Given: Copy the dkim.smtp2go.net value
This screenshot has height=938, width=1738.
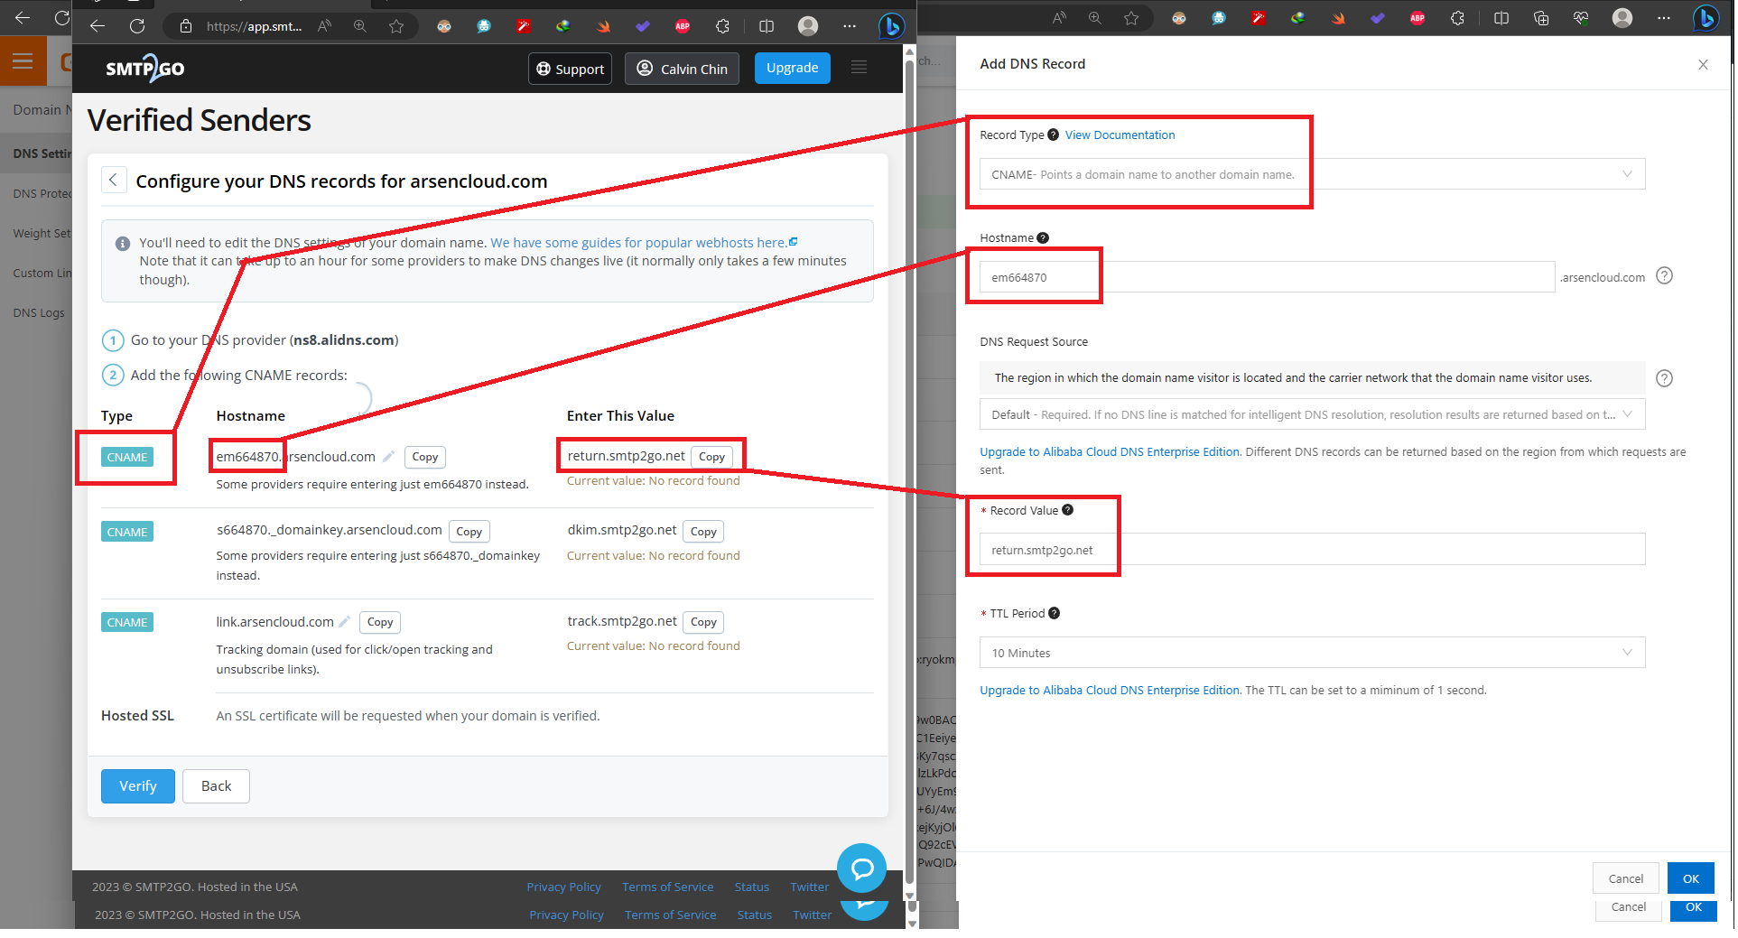Looking at the screenshot, I should coord(703,532).
